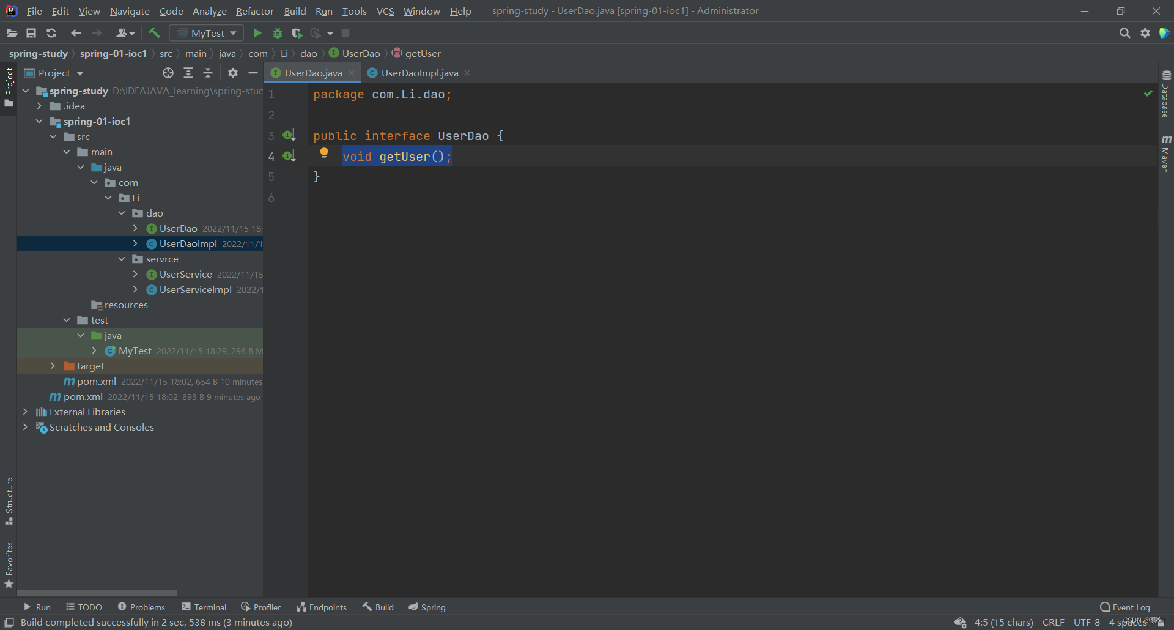
Task: Click the green inspection checkmark
Action: coord(1148,94)
